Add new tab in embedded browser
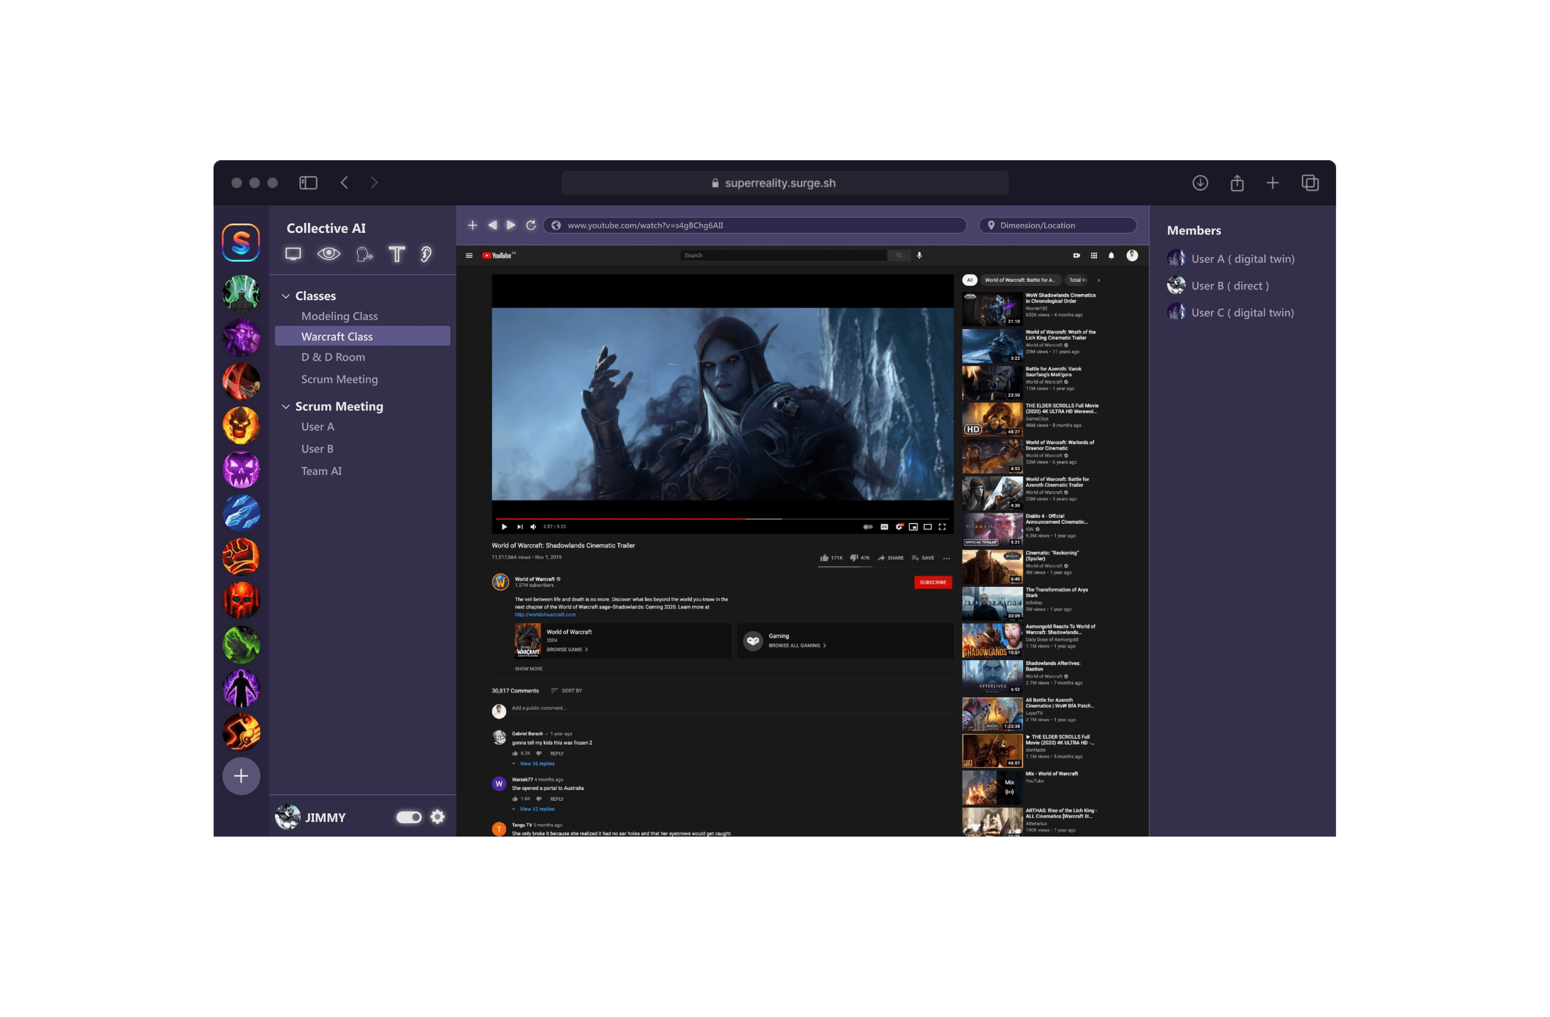1550x1017 pixels. (x=473, y=225)
